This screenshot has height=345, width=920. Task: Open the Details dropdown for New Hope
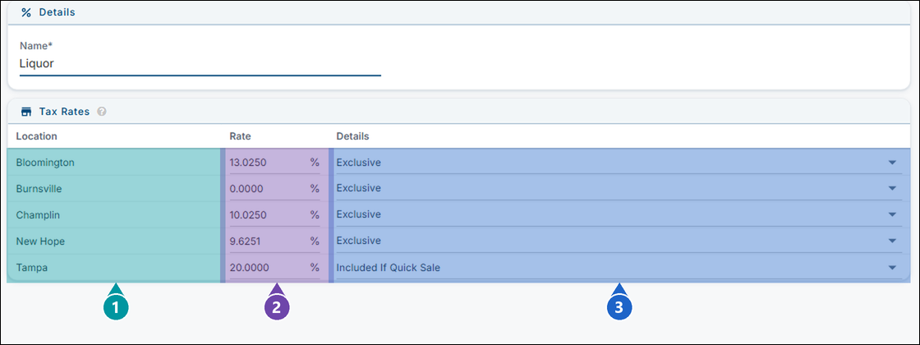coord(619,241)
